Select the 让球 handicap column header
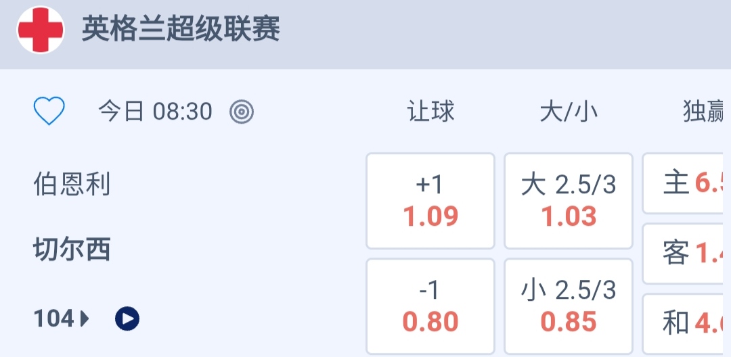 [x=430, y=112]
